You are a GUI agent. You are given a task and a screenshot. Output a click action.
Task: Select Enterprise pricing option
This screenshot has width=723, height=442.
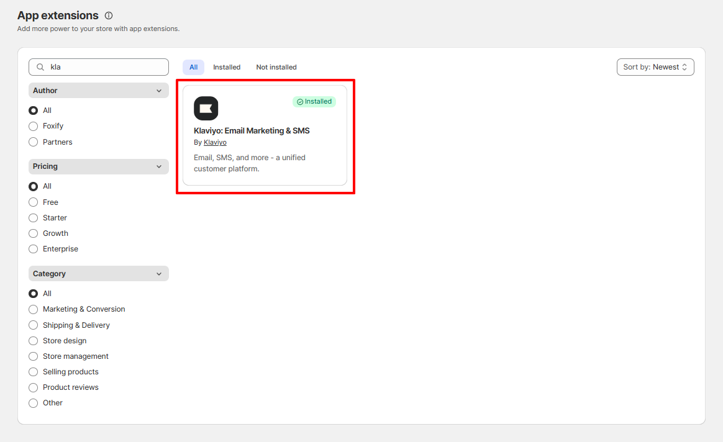pyautogui.click(x=33, y=249)
